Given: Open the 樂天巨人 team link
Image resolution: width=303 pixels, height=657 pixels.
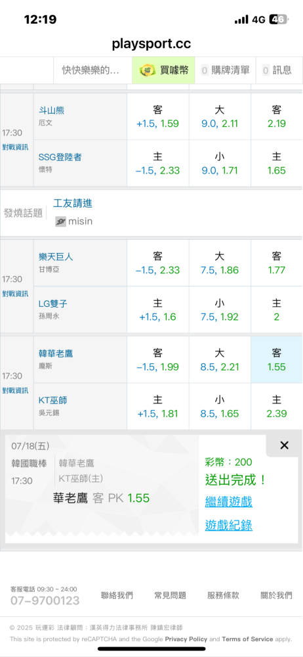Looking at the screenshot, I should point(56,256).
